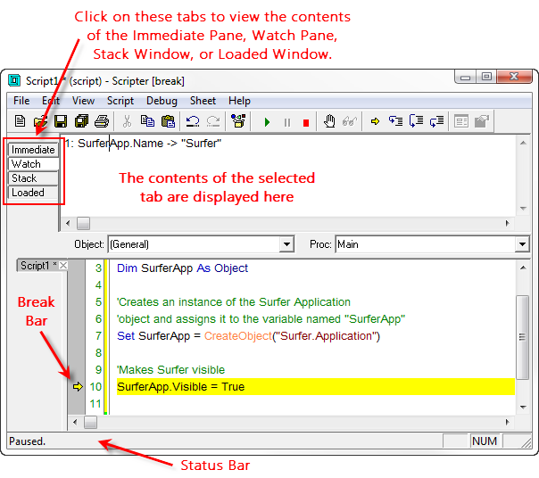Pause the script execution
539x478 pixels.
click(287, 122)
